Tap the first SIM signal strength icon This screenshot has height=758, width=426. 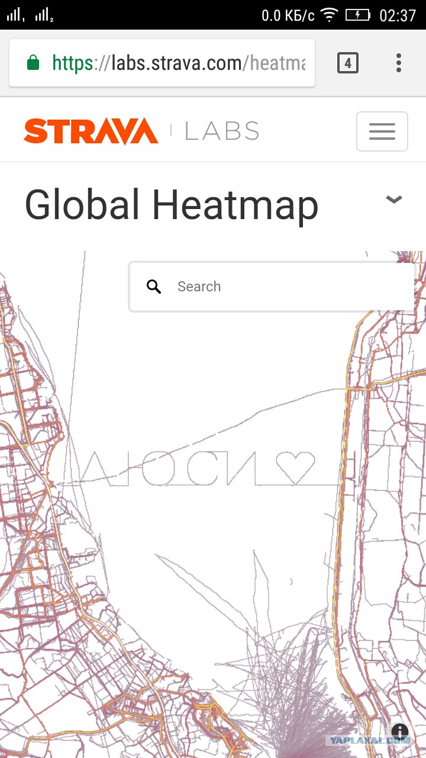click(16, 15)
